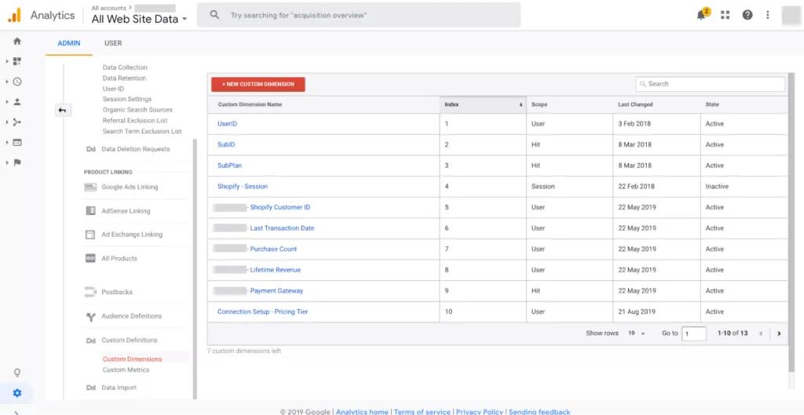Click the New Custom Dimension button
This screenshot has width=804, height=415.
(x=258, y=84)
